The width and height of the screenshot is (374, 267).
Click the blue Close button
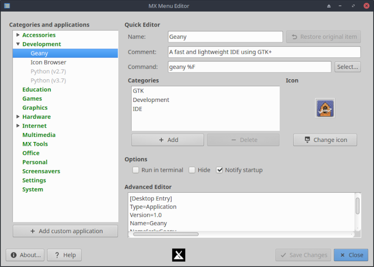(351, 255)
